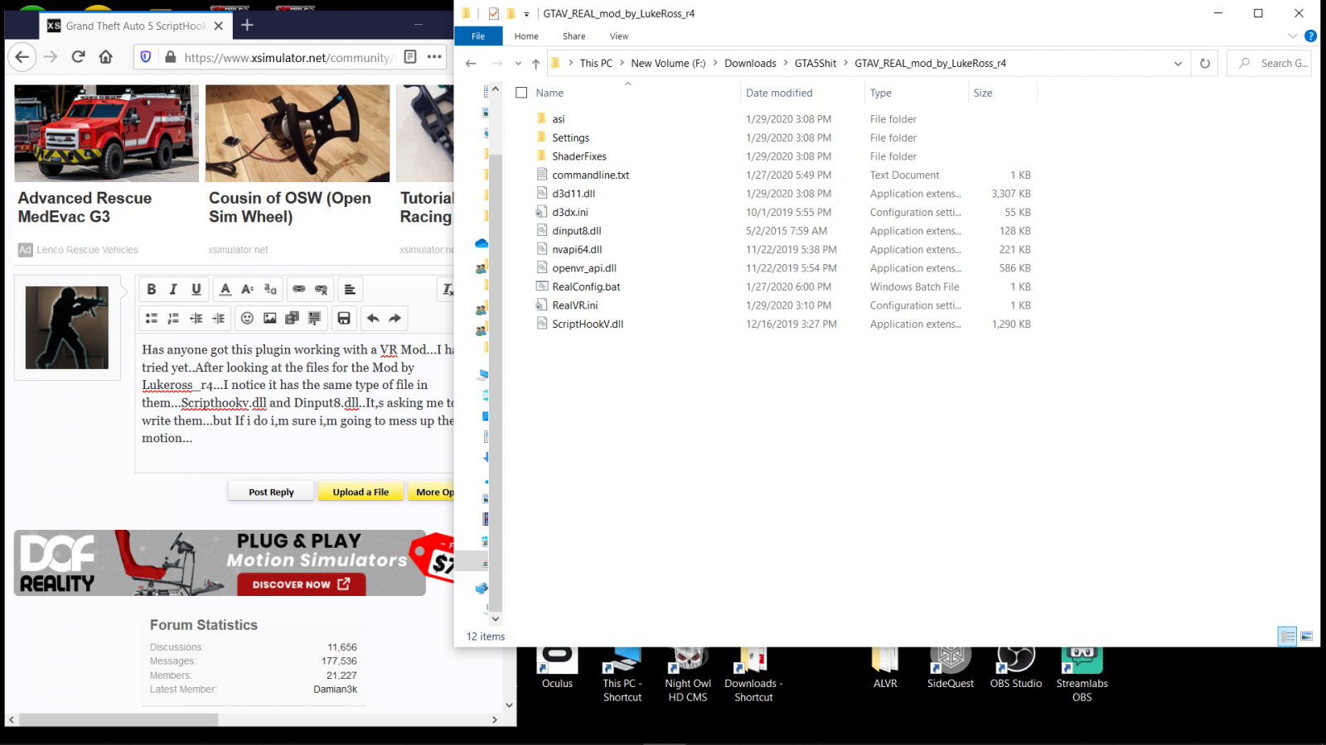
Task: Click the Post Reply button
Action: click(271, 492)
